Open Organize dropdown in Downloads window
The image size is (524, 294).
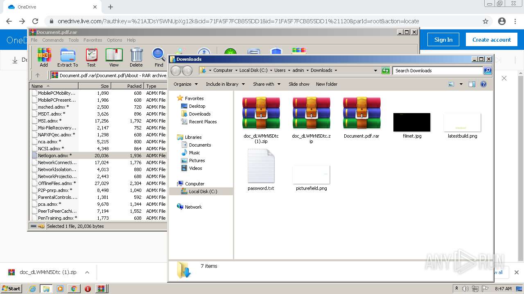pos(185,84)
